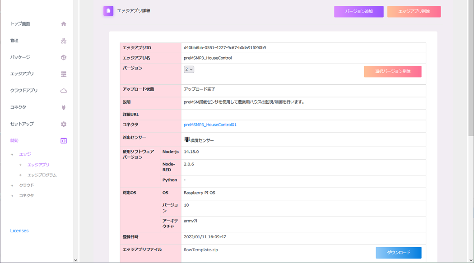Open the preMSMP3_HouseControl01 connector link
Image resolution: width=474 pixels, height=263 pixels.
[x=210, y=125]
